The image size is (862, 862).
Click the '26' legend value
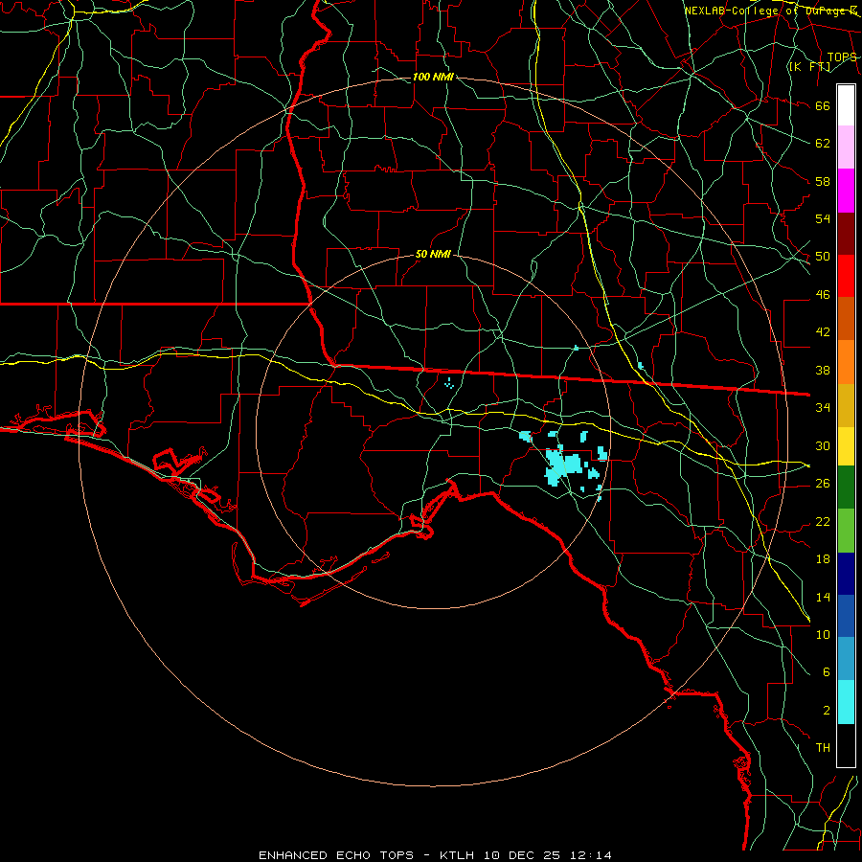click(823, 484)
